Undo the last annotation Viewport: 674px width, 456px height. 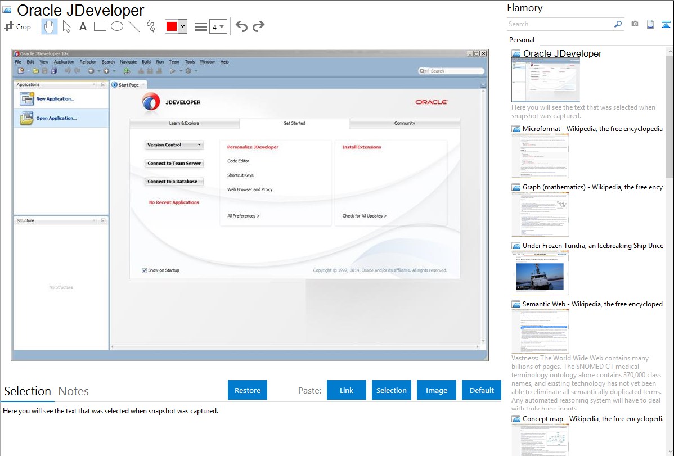click(241, 26)
